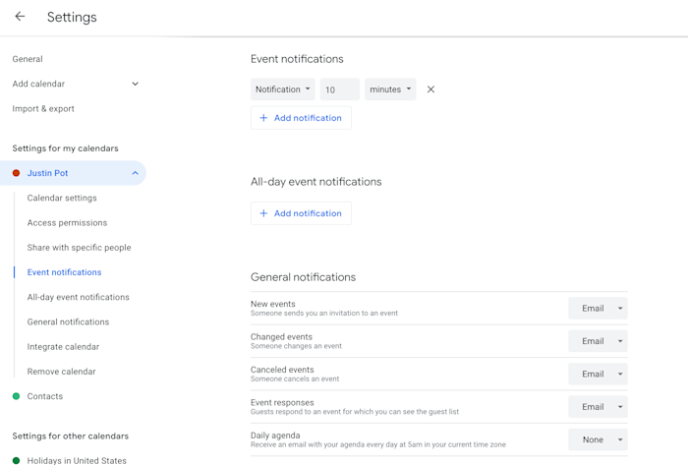Open General settings in sidebar
The height and width of the screenshot is (465, 688).
(28, 59)
